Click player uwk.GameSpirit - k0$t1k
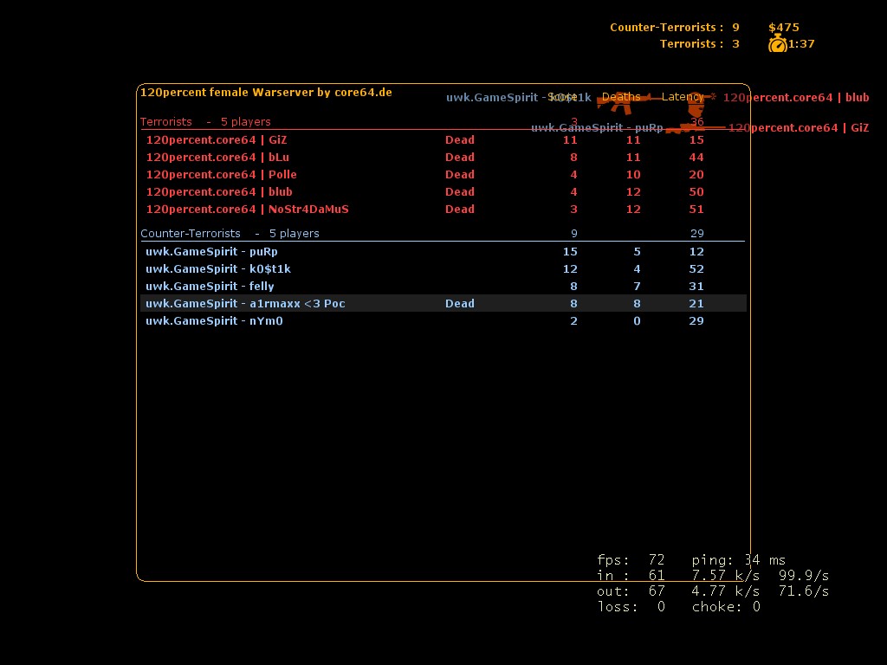 click(217, 268)
